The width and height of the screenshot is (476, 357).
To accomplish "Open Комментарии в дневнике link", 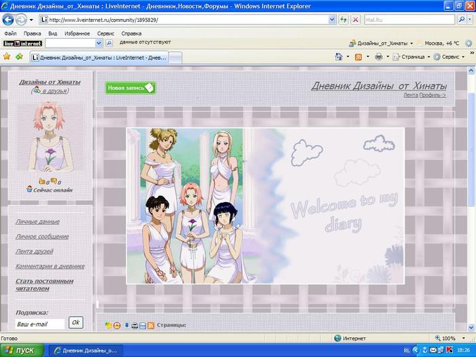I will click(50, 266).
